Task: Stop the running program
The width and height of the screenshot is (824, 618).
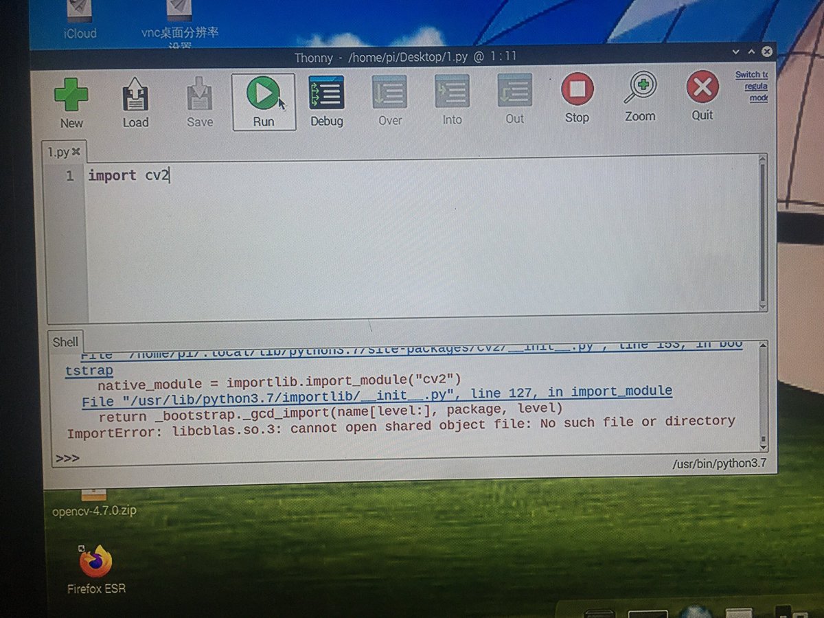Action: (577, 99)
